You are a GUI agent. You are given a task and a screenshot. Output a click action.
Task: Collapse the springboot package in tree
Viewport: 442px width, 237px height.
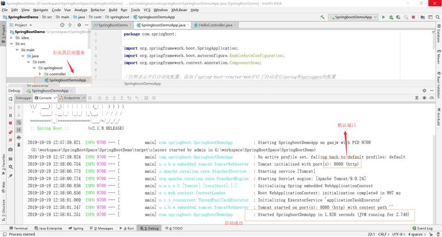pos(35,68)
